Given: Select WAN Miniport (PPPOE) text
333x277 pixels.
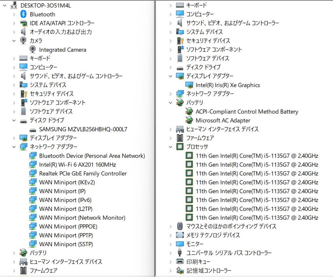Looking at the screenshot, I should pyautogui.click(x=68, y=227).
